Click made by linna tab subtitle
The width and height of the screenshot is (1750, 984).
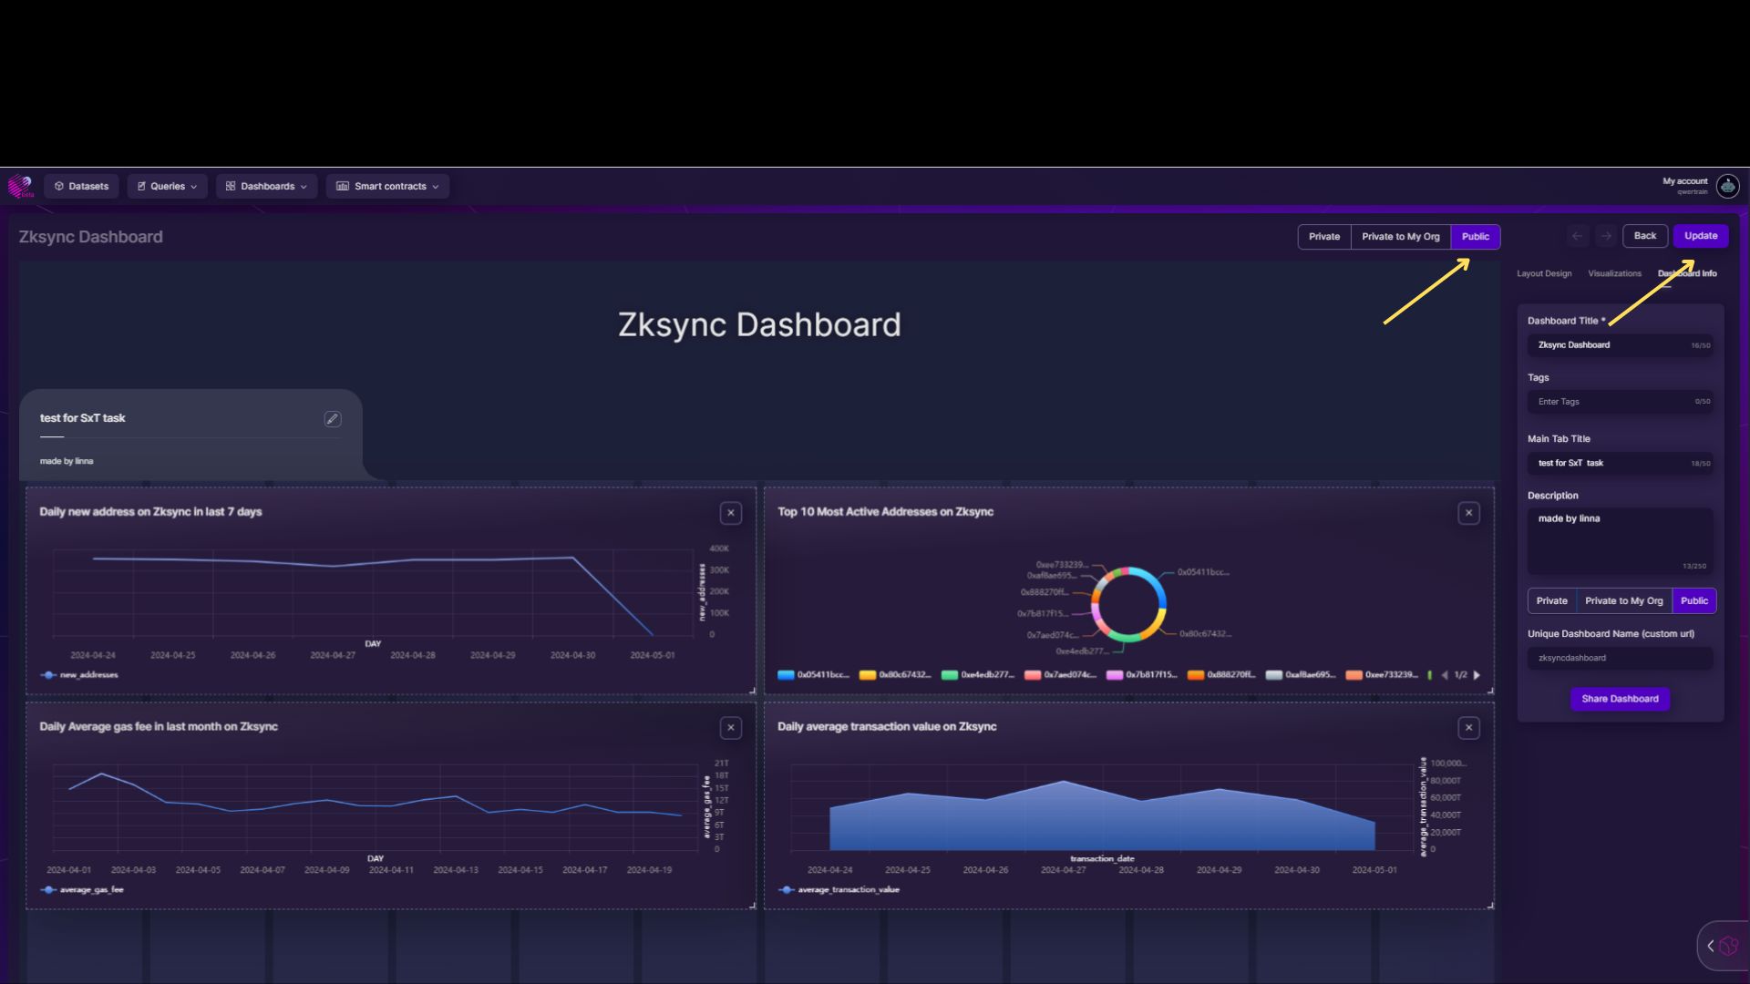(x=67, y=461)
